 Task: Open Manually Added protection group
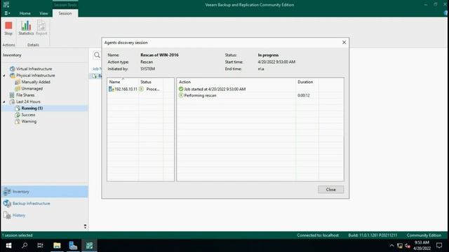click(36, 82)
